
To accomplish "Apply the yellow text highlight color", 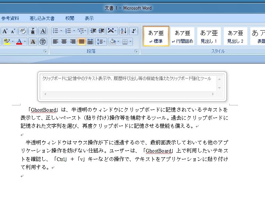I will coord(7,41).
